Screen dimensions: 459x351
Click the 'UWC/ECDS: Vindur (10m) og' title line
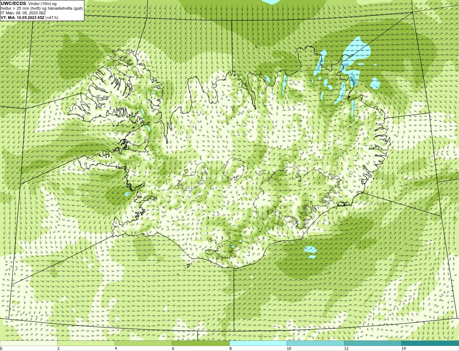tap(28, 4)
